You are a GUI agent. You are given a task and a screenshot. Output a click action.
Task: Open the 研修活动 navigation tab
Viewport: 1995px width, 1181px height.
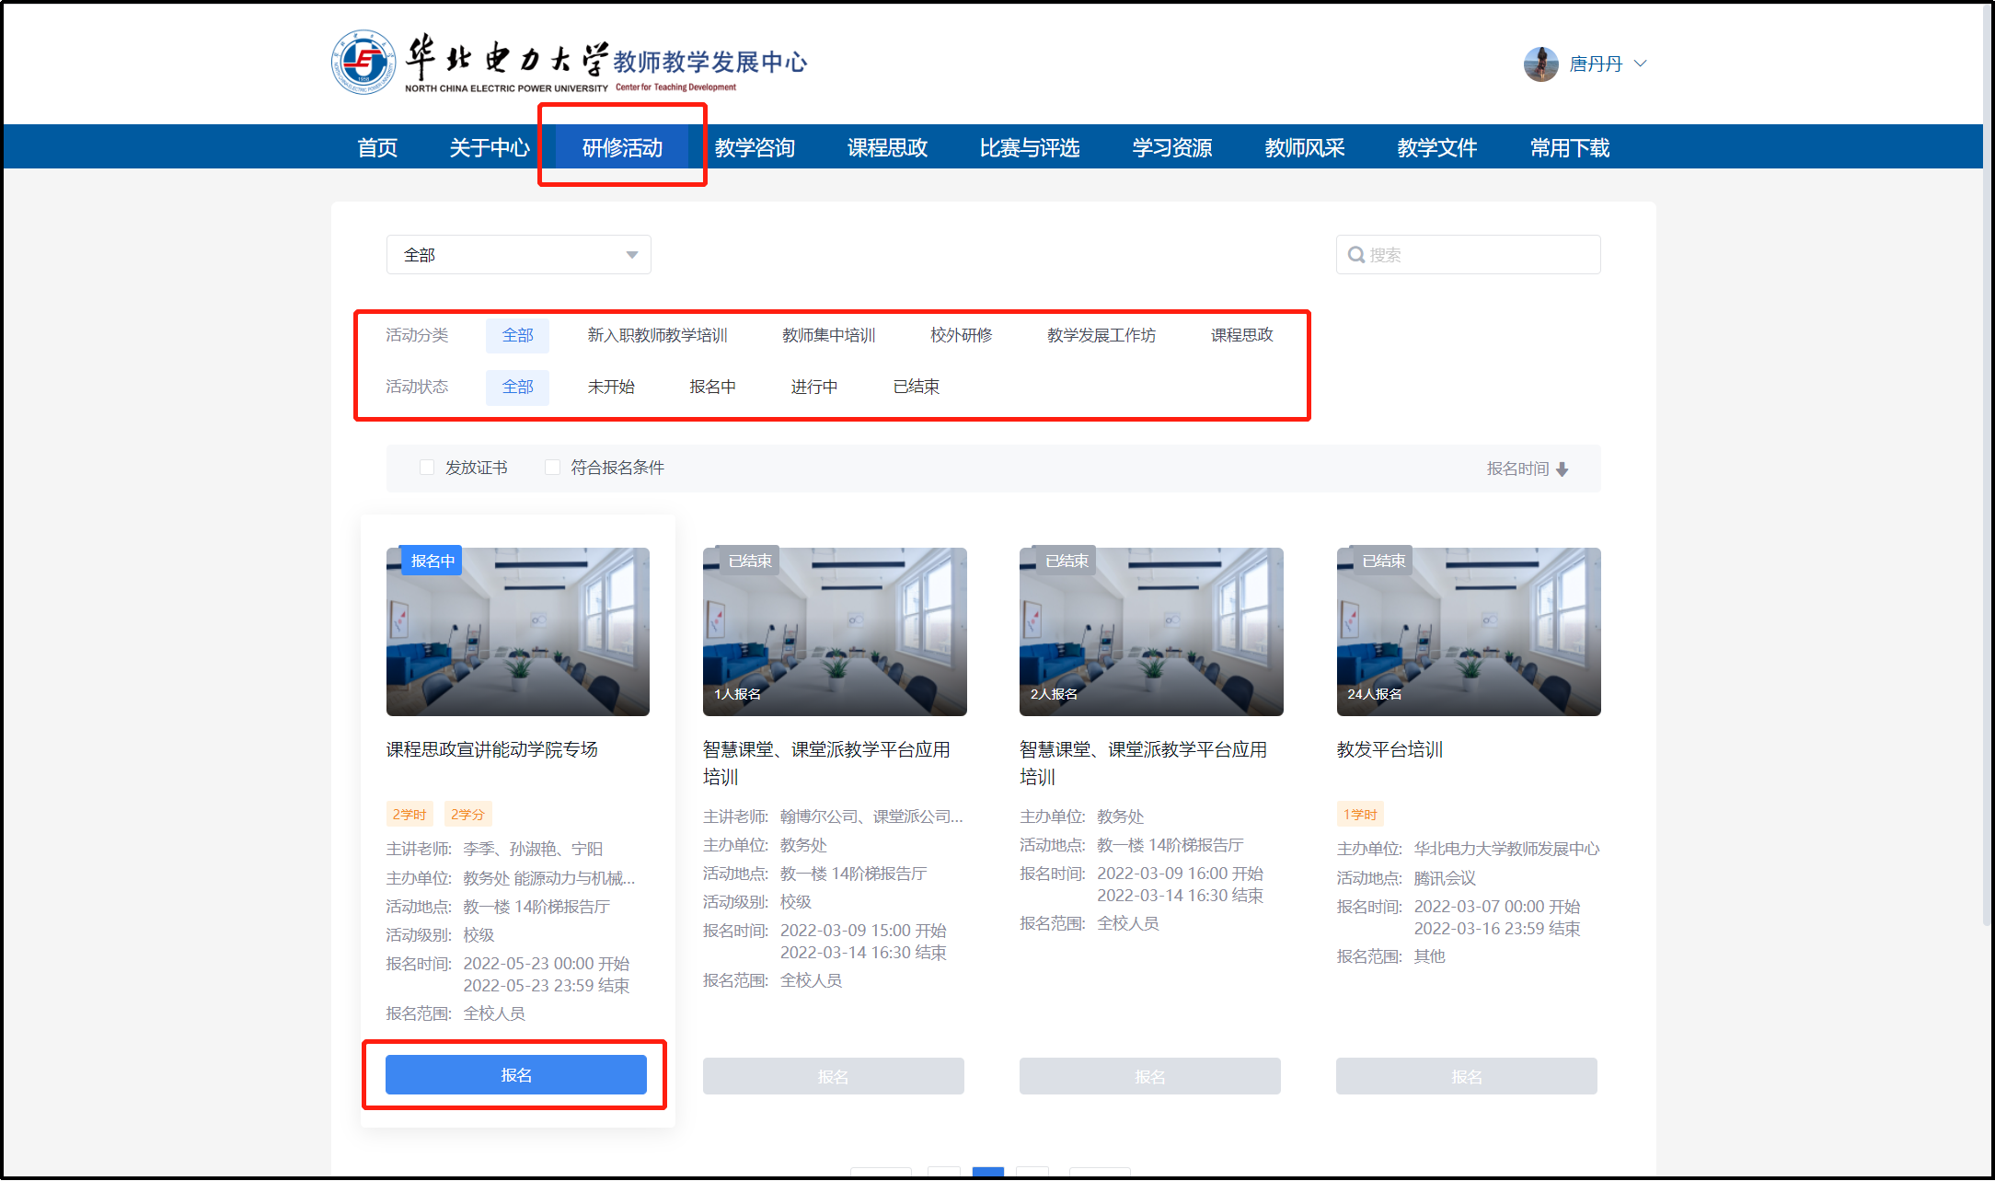point(622,147)
